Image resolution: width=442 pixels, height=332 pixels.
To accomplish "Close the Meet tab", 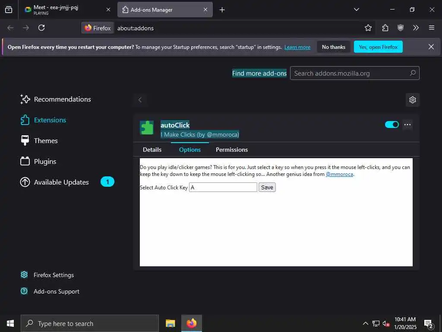I will (x=108, y=10).
